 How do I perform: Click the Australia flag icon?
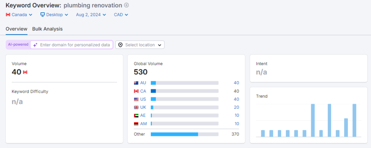click(x=136, y=83)
